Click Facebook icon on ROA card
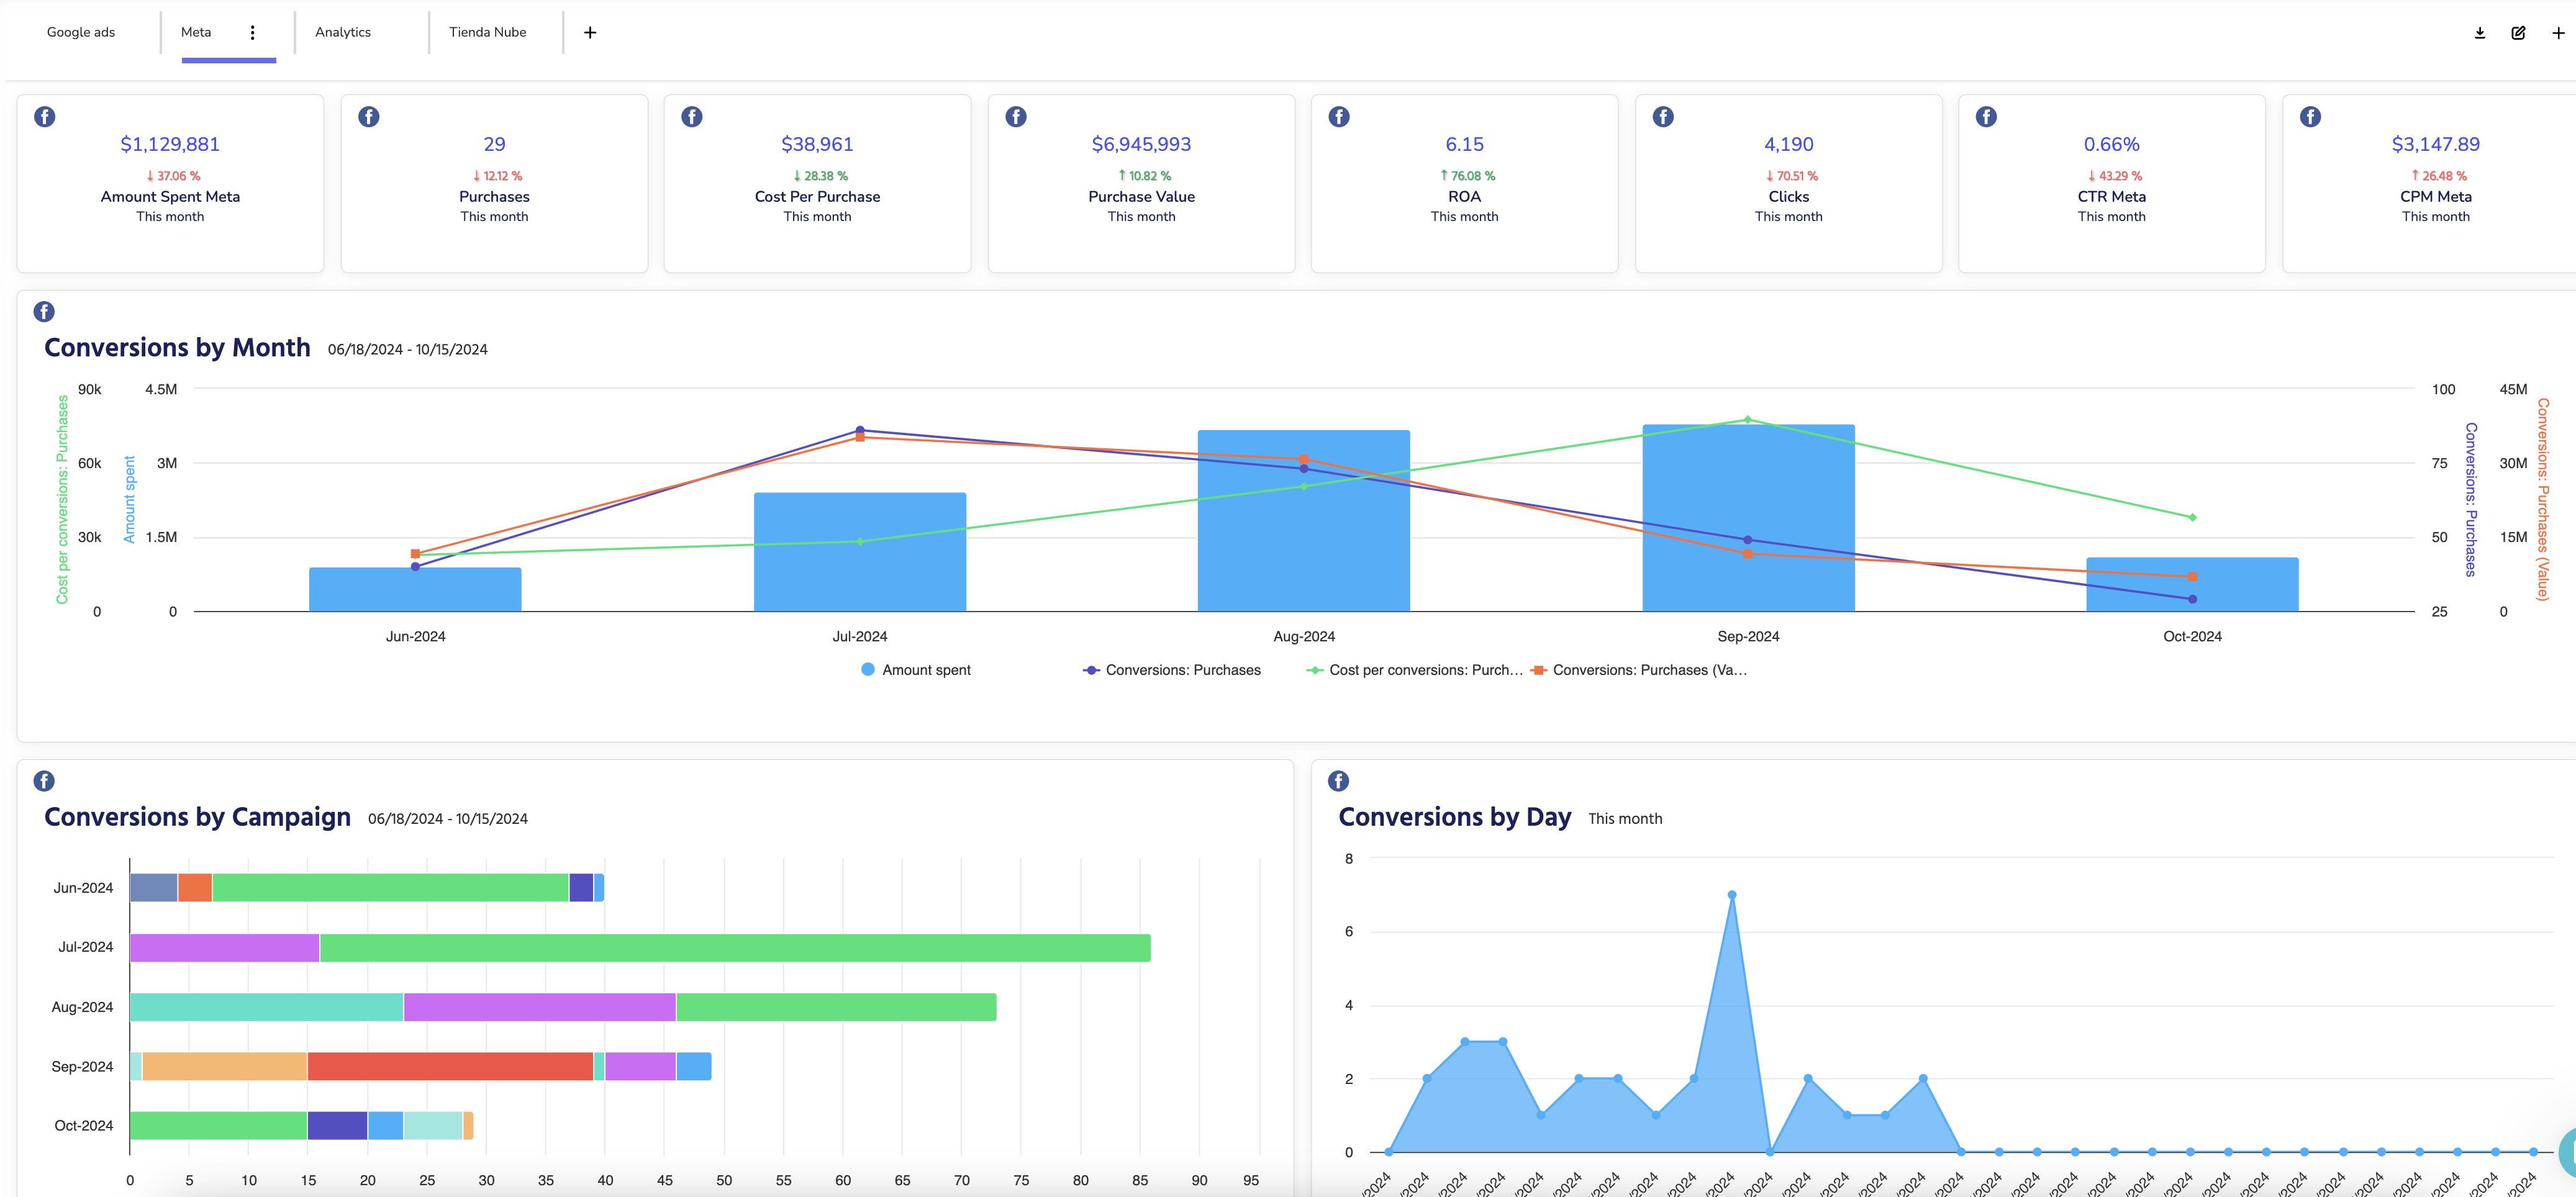2576x1197 pixels. (1339, 117)
